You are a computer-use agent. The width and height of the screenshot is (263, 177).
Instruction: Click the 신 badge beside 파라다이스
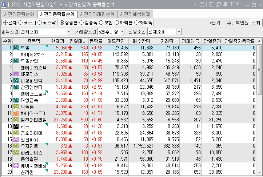click(16, 152)
